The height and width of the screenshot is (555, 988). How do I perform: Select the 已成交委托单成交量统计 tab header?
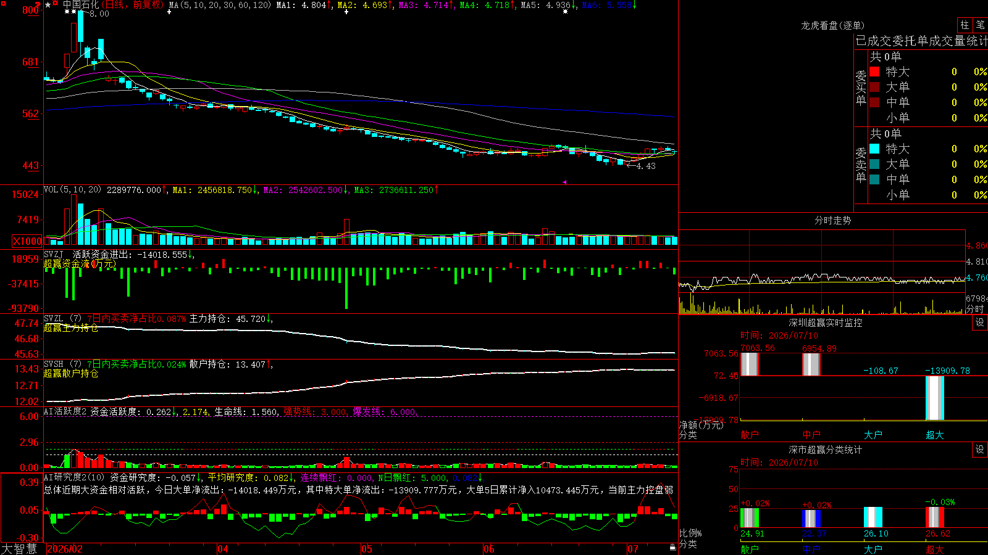point(921,41)
